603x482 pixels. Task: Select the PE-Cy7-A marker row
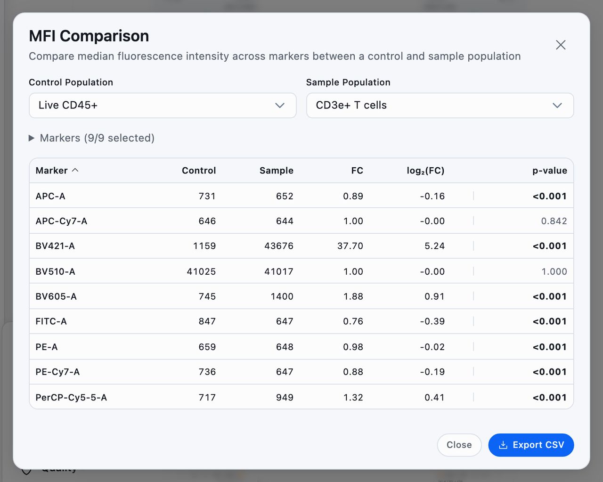click(x=301, y=372)
